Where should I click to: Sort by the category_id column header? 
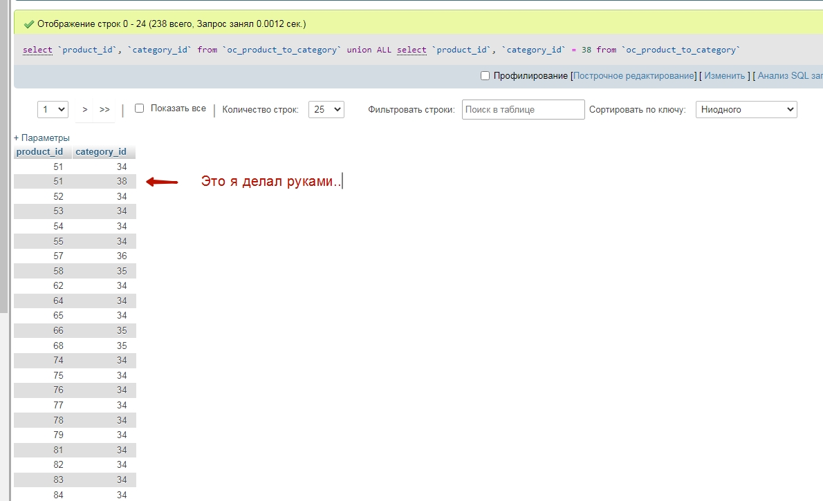coord(101,151)
